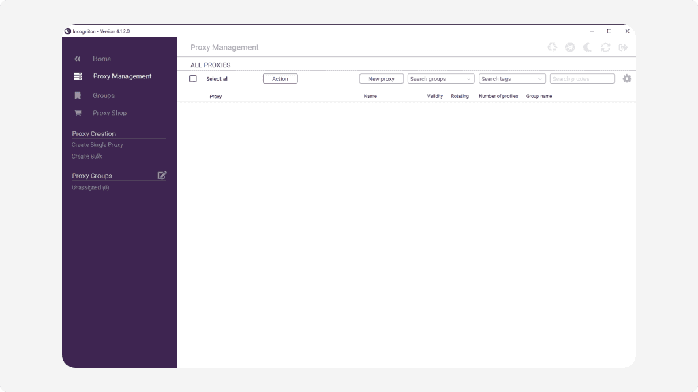Click the Proxy Shop cart icon
This screenshot has width=698, height=392.
coord(78,113)
